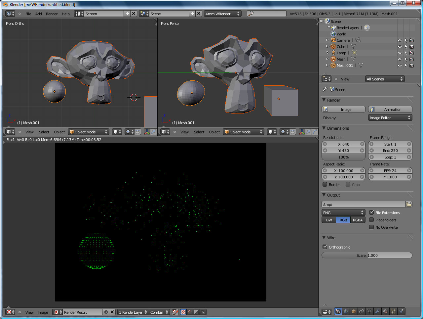Open file browser for output path

click(409, 204)
